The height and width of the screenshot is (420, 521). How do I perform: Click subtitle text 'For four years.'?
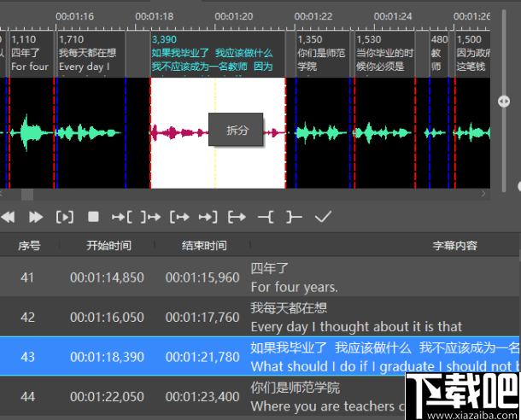295,287
